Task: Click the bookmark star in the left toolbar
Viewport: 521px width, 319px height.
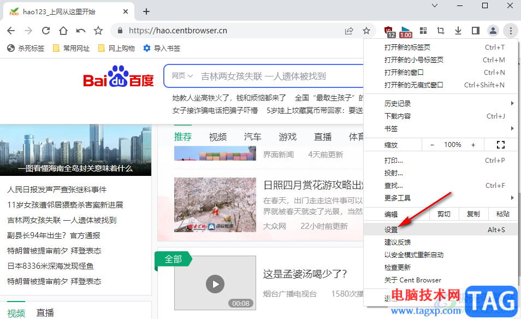Action: 98,31
